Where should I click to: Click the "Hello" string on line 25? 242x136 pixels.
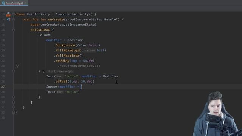tap(71, 76)
